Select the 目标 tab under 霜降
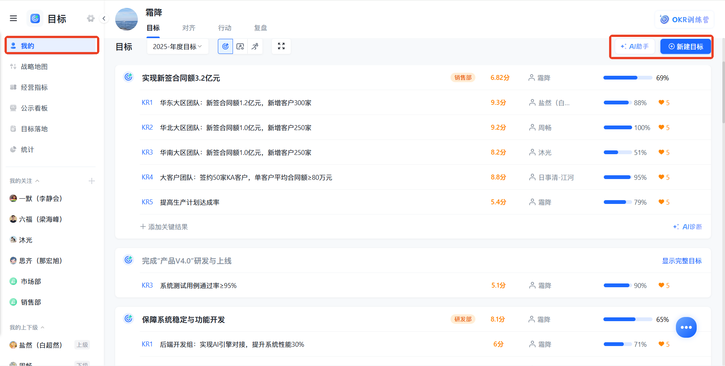725x366 pixels. pos(153,28)
